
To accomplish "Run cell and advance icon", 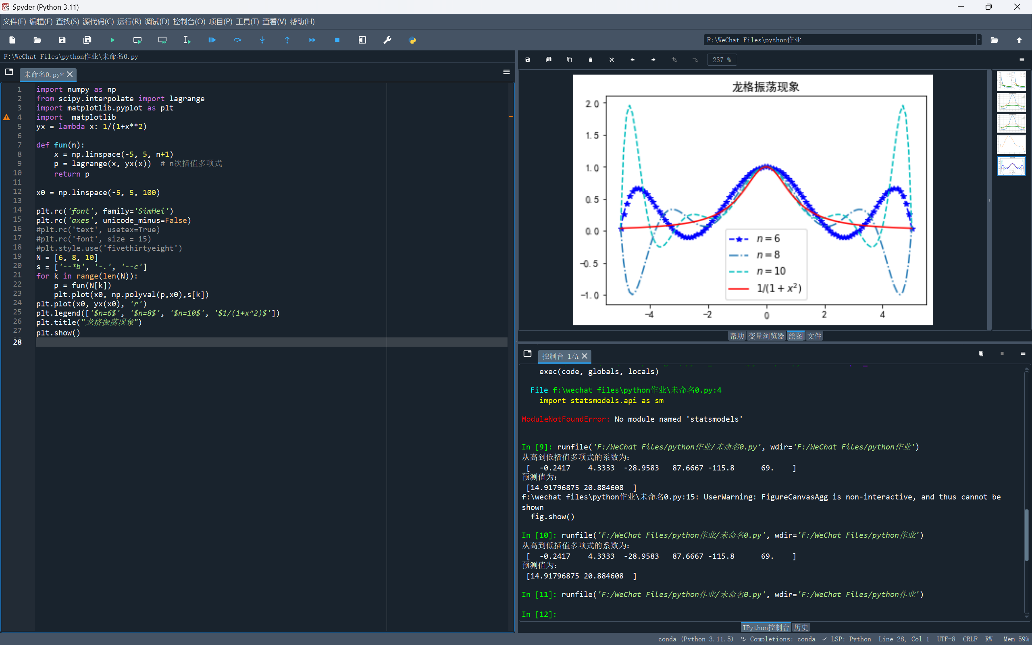I will click(x=162, y=40).
